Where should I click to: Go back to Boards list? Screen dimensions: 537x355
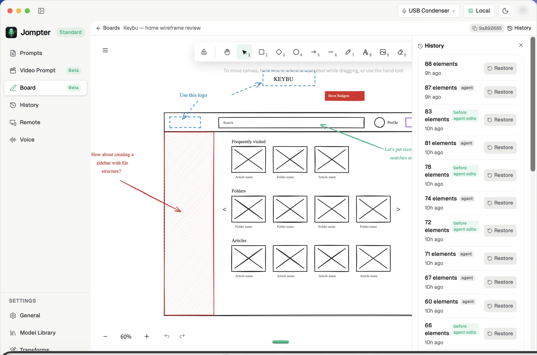[108, 28]
